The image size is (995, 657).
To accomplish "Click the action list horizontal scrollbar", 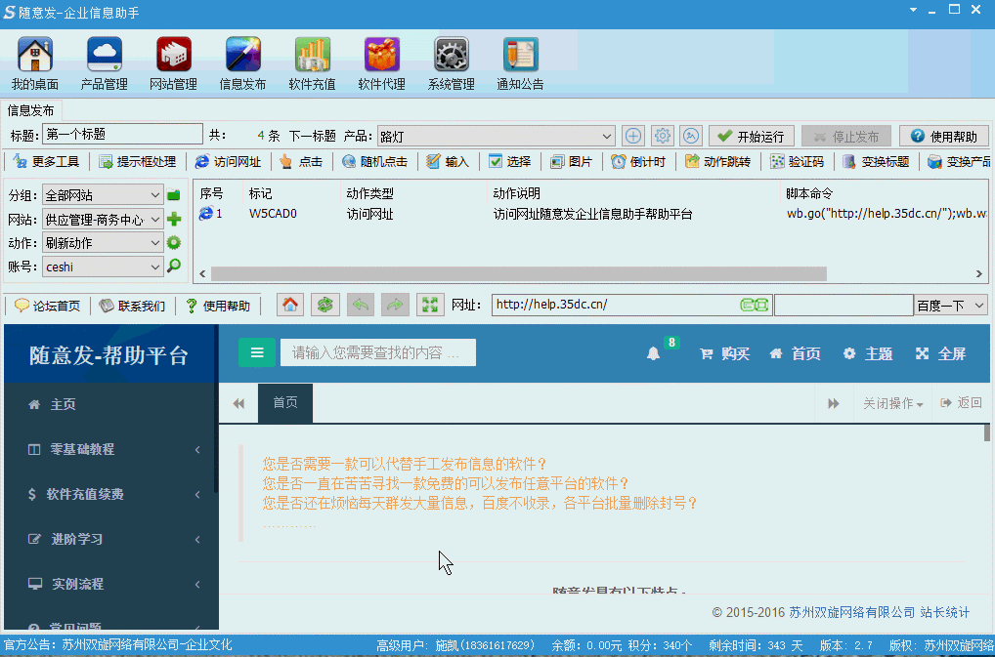I will 518,273.
